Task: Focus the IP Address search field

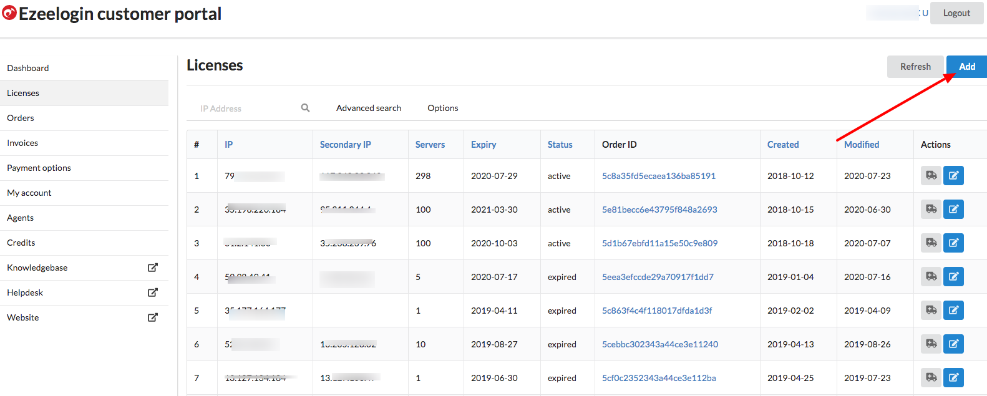Action: [246, 109]
